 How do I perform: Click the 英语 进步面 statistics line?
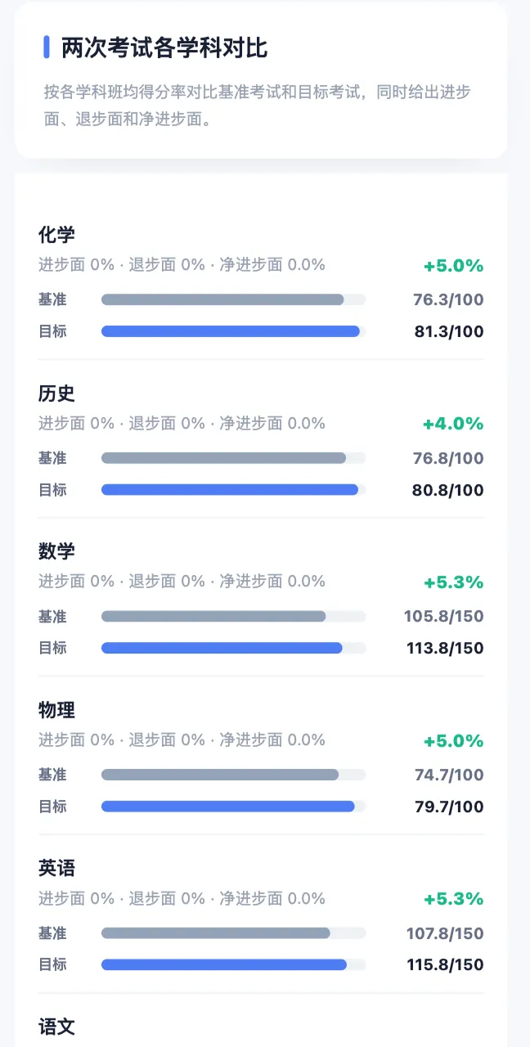coord(182,898)
